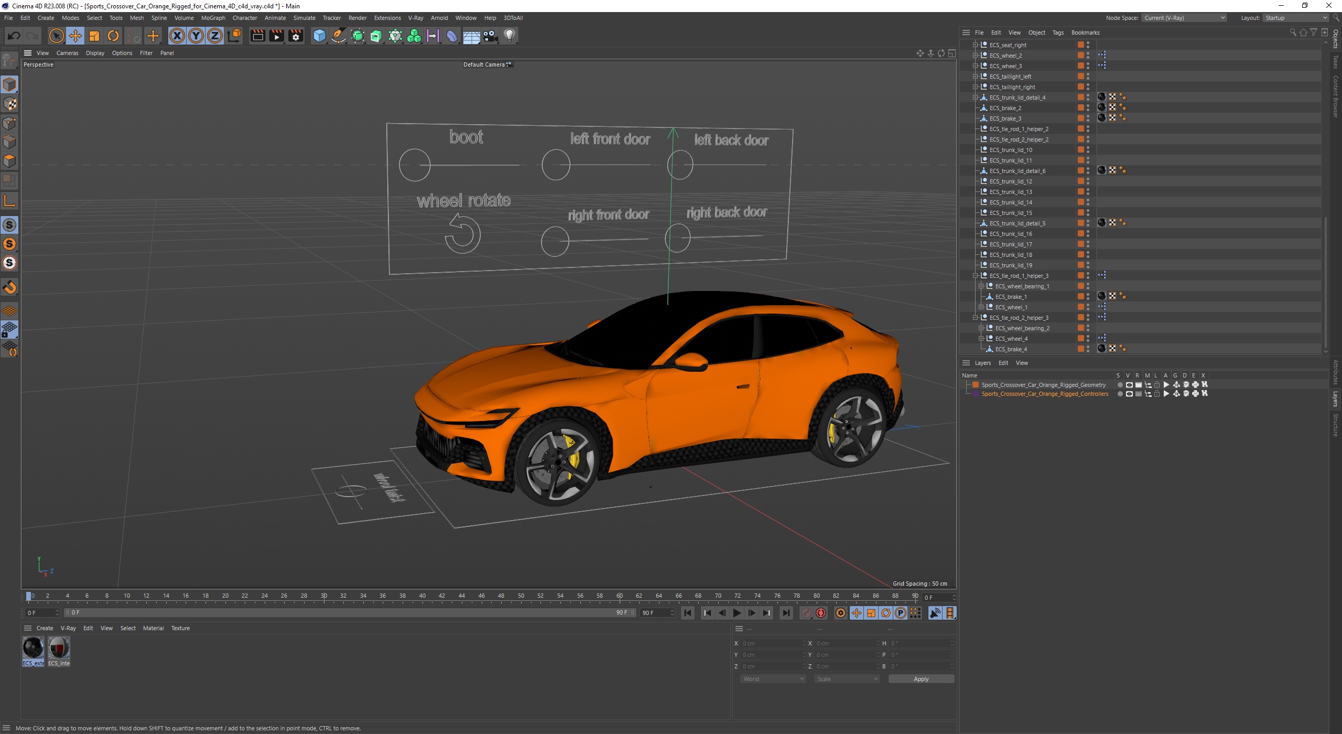This screenshot has width=1342, height=734.
Task: Click Make Editable icon in left palette
Action: [9, 61]
